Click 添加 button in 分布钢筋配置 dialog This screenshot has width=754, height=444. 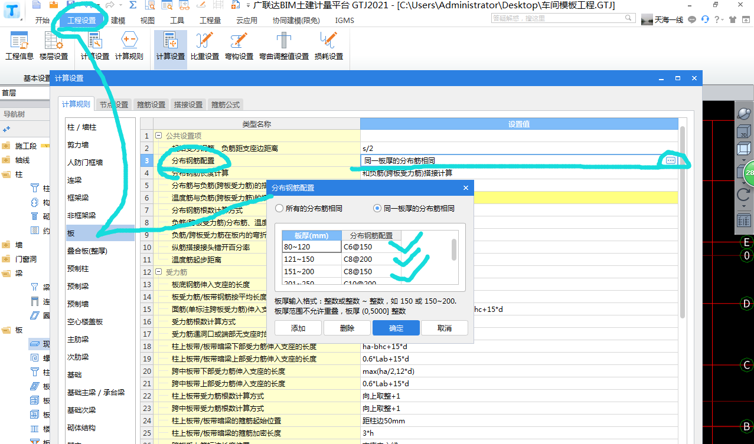tap(298, 328)
